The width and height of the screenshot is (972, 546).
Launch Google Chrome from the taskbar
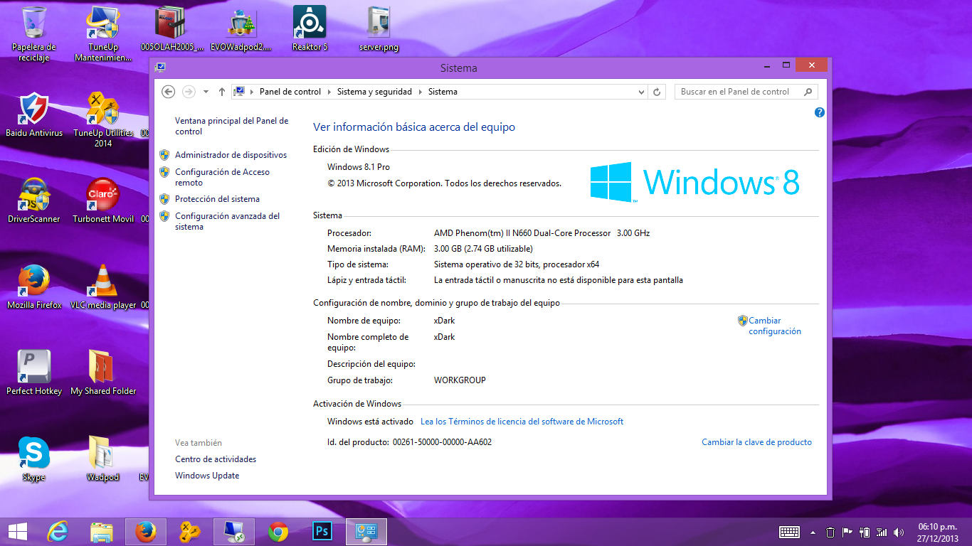coord(278,532)
